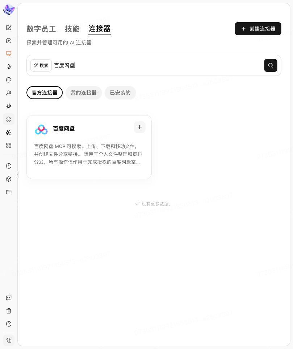The height and width of the screenshot is (349, 293).
Task: Click the 创建连接器 button
Action: tap(258, 29)
